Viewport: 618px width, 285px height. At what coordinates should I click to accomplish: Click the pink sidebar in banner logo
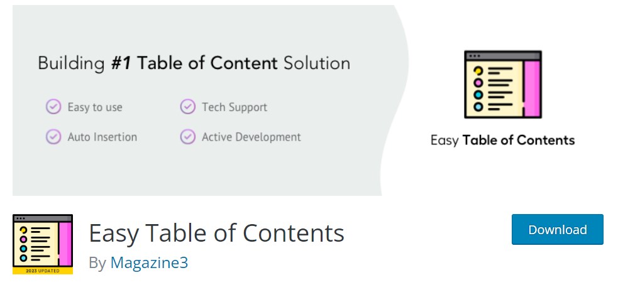532,89
